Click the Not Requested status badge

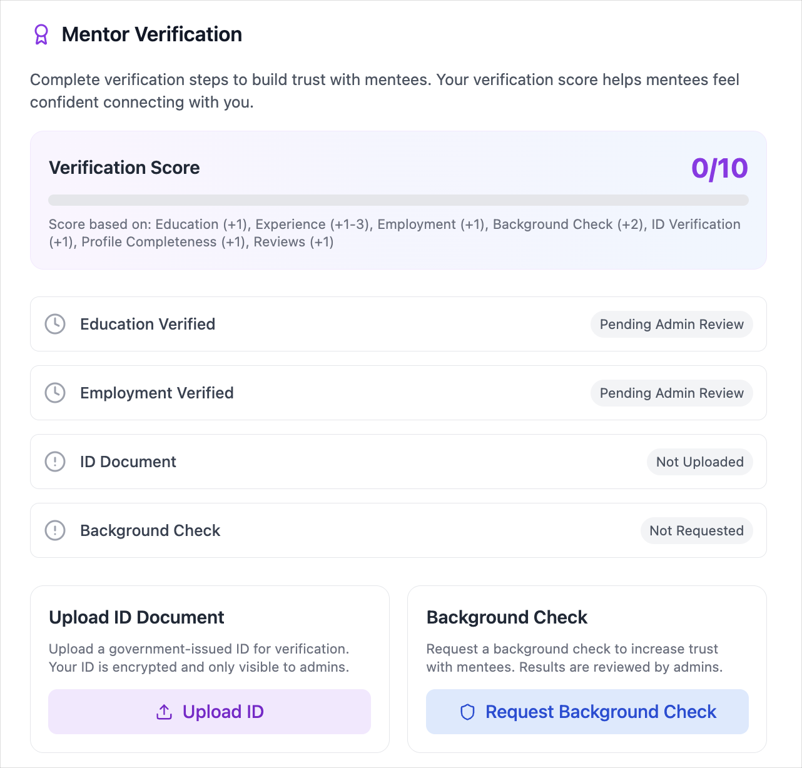coord(697,530)
